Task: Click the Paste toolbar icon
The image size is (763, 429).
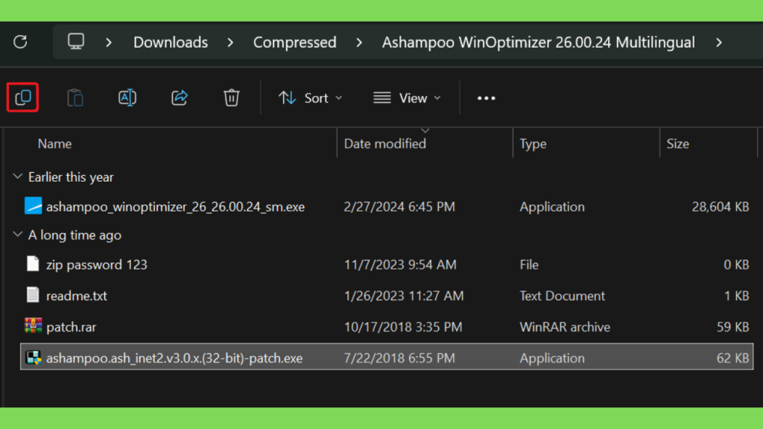Action: click(75, 98)
